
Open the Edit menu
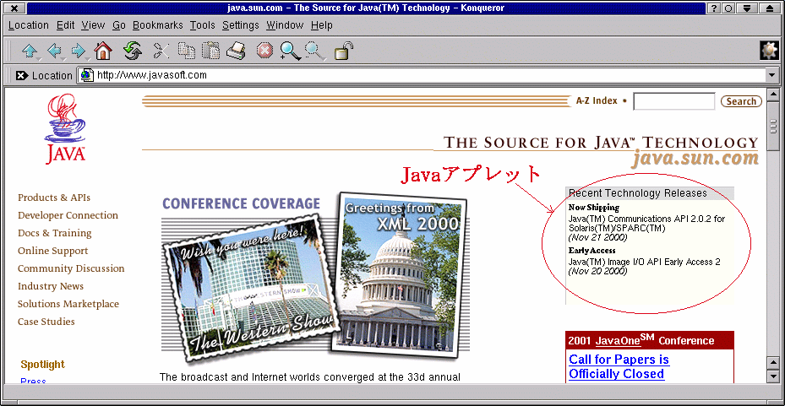click(65, 25)
